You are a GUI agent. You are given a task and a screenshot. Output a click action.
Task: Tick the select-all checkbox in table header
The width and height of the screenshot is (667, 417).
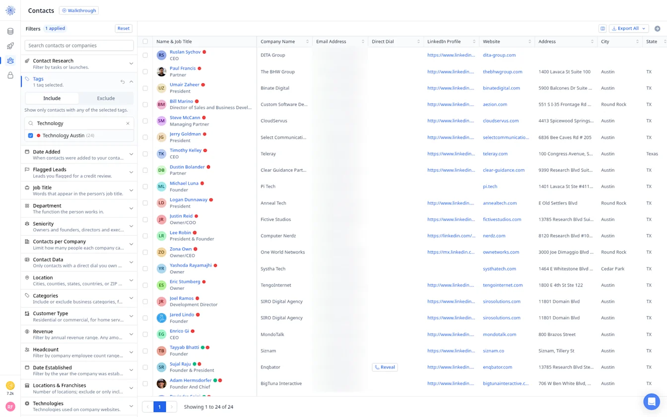point(145,42)
